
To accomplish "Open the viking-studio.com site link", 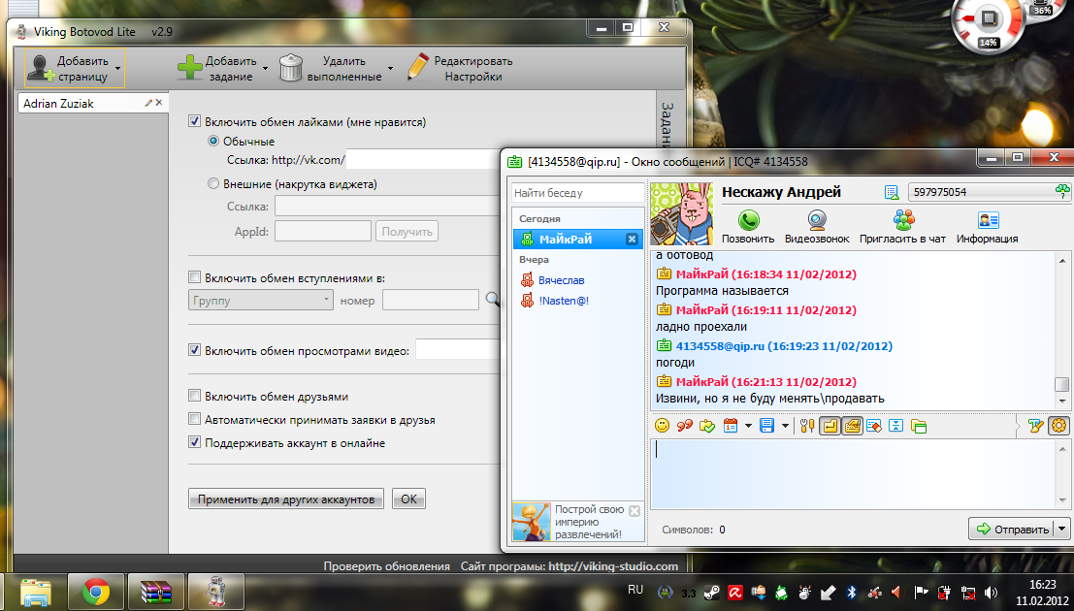I will click(x=613, y=566).
